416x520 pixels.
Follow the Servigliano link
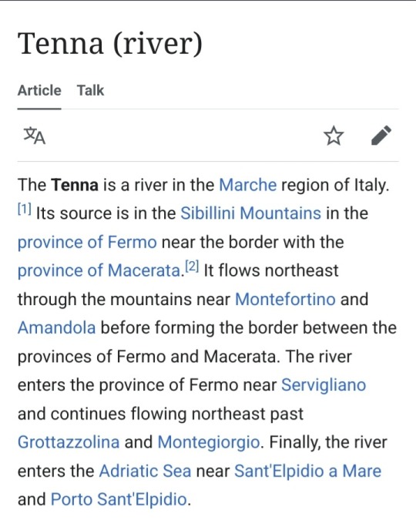pyautogui.click(x=324, y=385)
